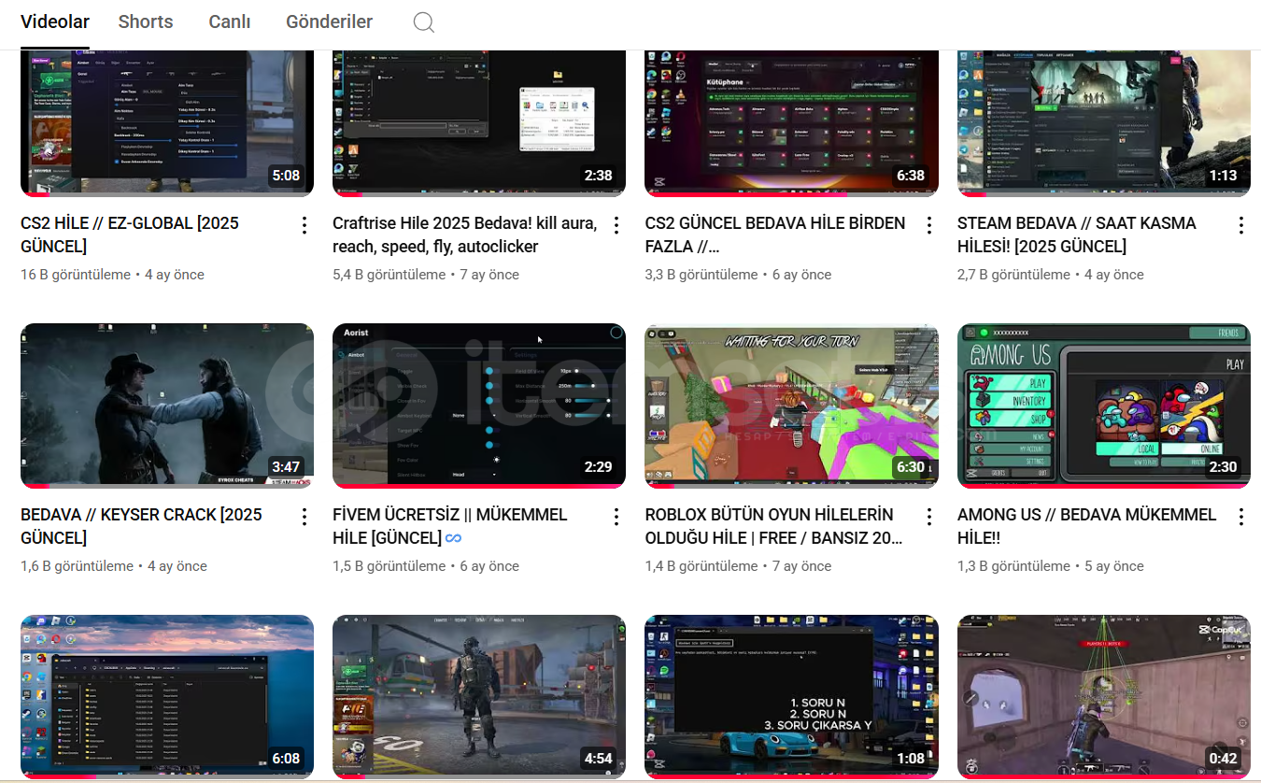
Task: Open title FİVEM ÜCRETSİZ || MÜKEMMEL HİLE [GÜNCEL]
Action: click(x=450, y=526)
